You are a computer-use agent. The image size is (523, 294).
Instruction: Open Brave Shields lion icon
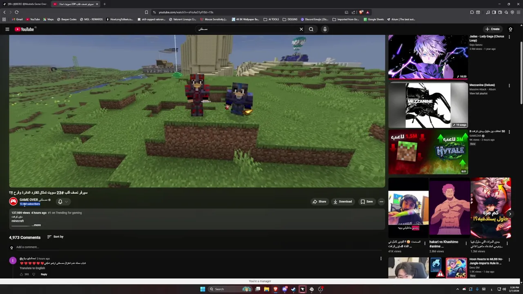(x=361, y=12)
